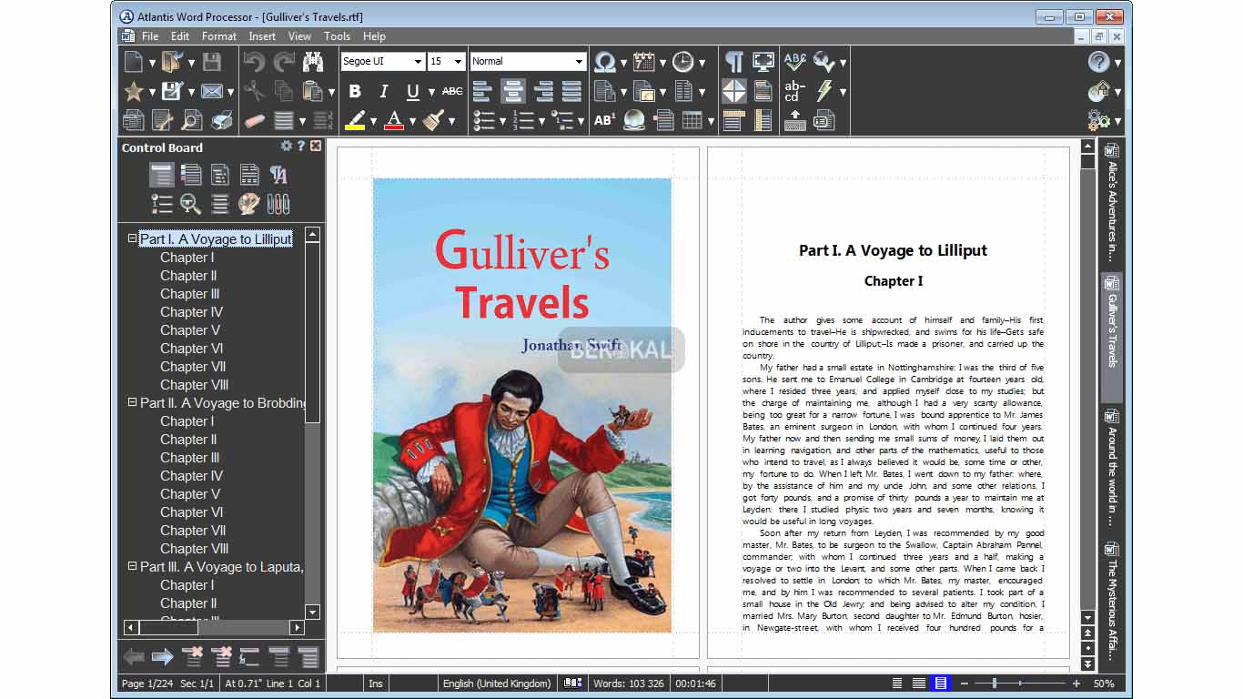Open the clip library paperclips icon
The width and height of the screenshot is (1243, 699).
(278, 203)
